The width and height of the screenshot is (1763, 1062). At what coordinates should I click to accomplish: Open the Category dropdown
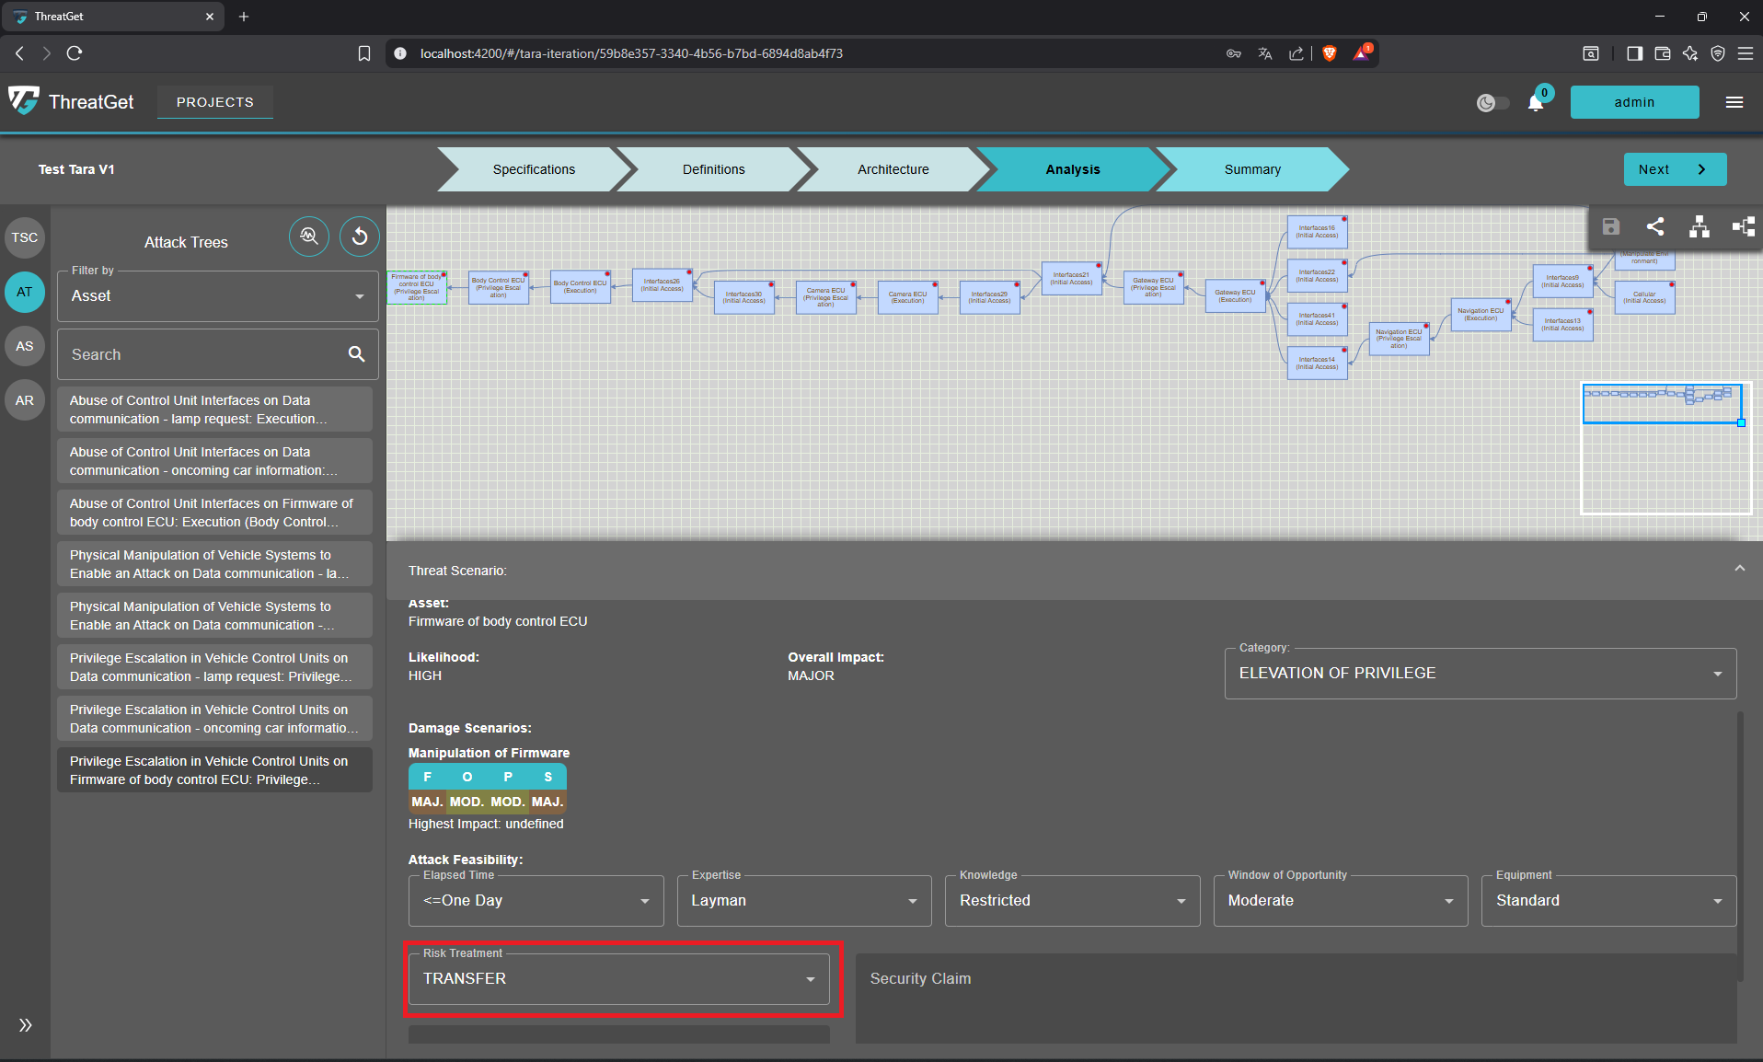click(x=1480, y=674)
